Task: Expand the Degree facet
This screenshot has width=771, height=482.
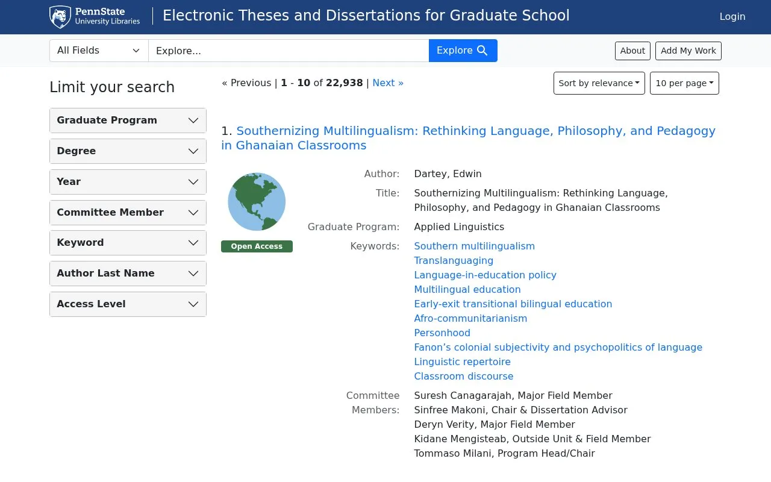Action: coord(128,151)
